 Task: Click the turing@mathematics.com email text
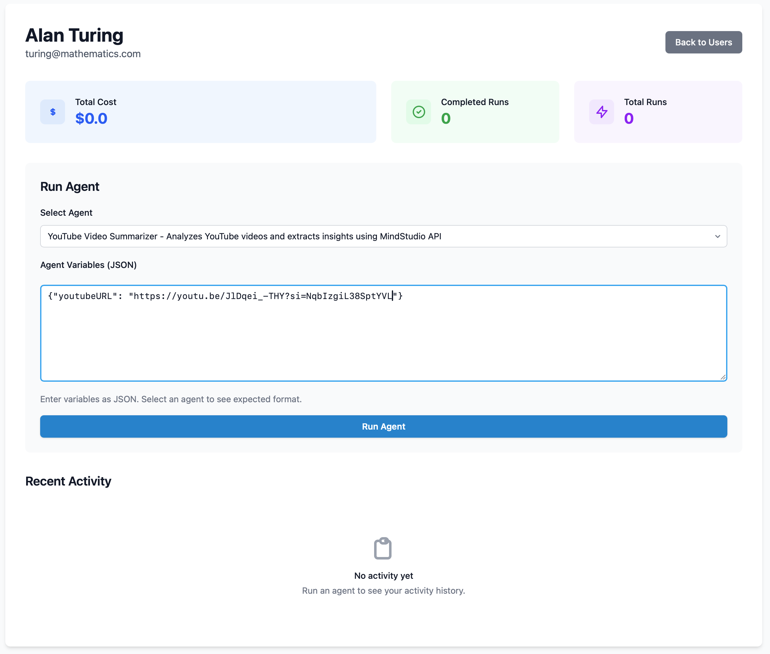coord(83,54)
